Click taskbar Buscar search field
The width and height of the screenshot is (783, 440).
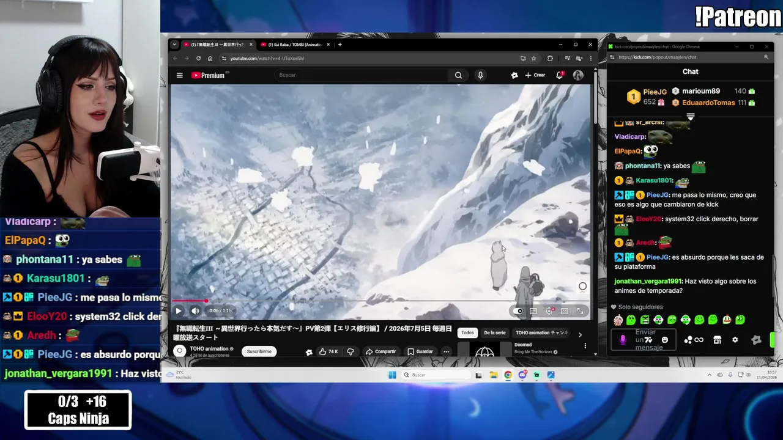pos(436,375)
